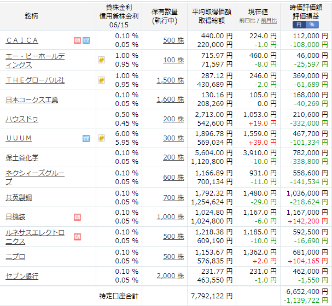
Task: Click the red CA icon beside 日機装
Action: (x=77, y=217)
